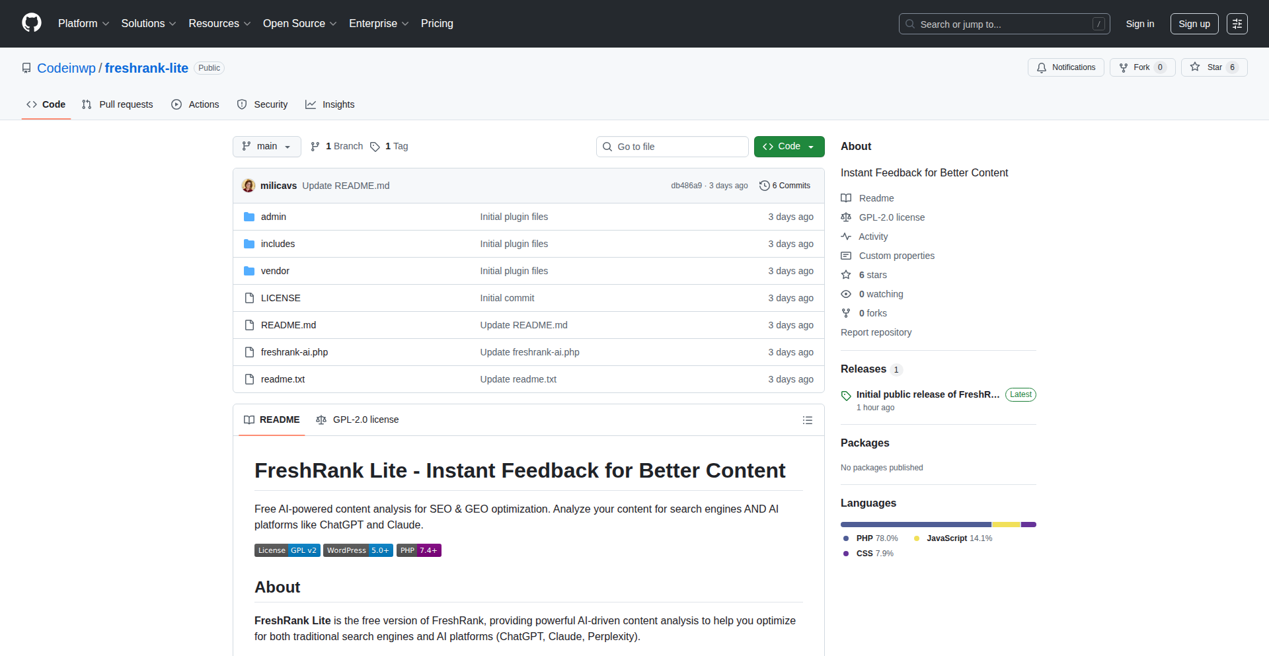Viewport: 1269px width, 656px height.
Task: Open the notifications bell
Action: [x=1042, y=67]
